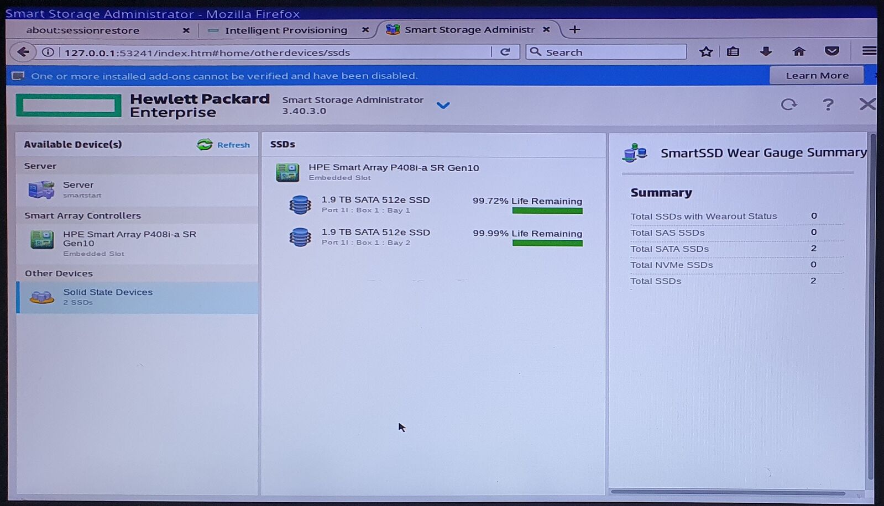The image size is (884, 506).
Task: Open the Firefox downloads arrow icon
Action: 766,52
